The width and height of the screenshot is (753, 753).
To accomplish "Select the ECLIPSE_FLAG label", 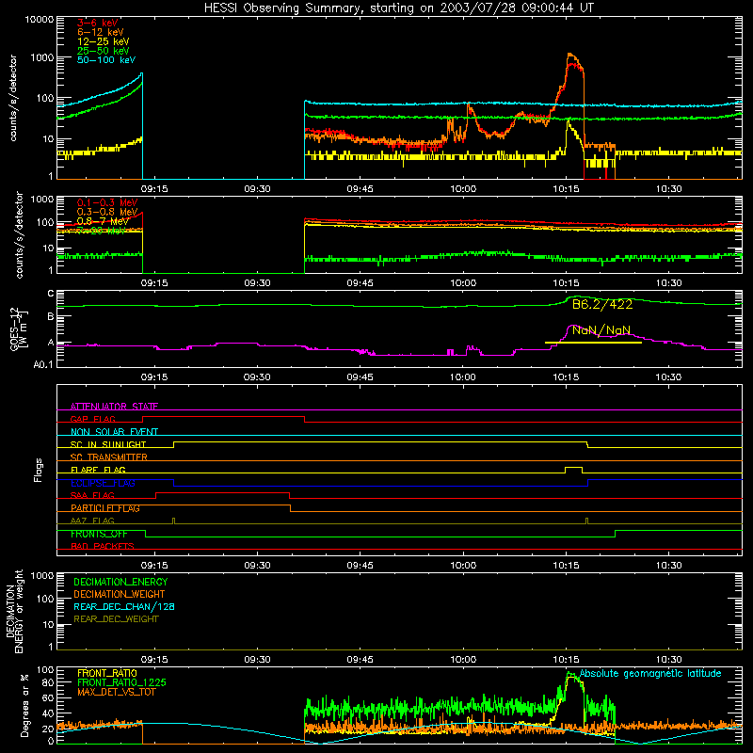I will pyautogui.click(x=103, y=483).
